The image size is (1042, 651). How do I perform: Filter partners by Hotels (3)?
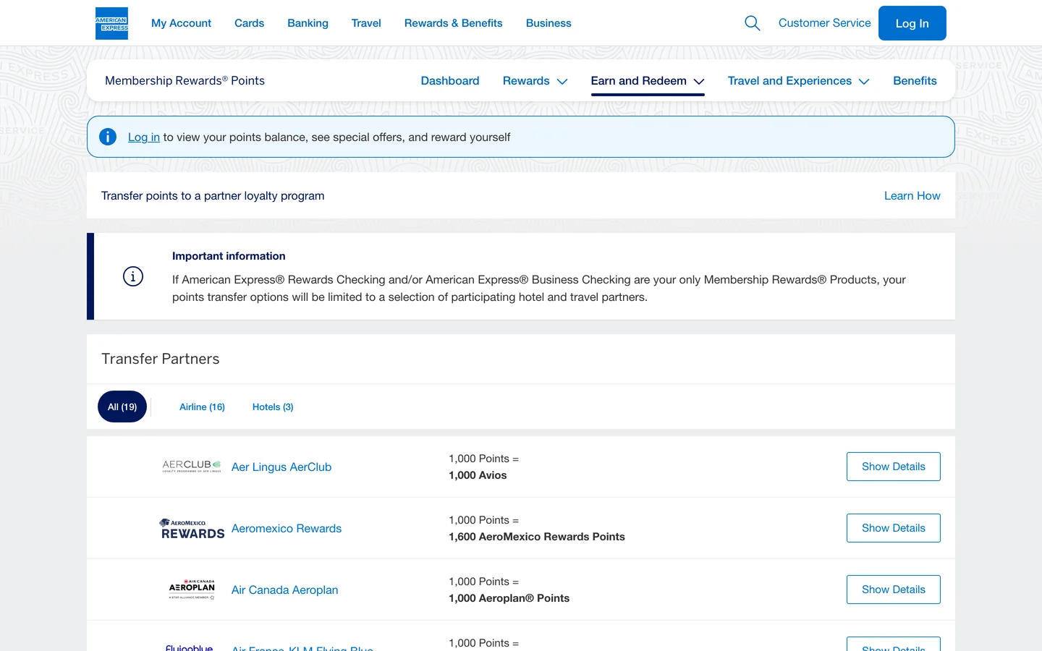(x=273, y=407)
